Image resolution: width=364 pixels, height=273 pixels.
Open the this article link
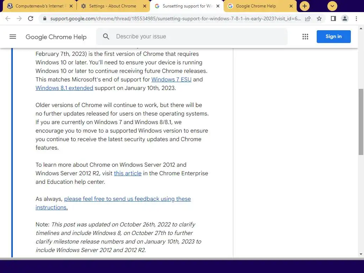(128, 173)
